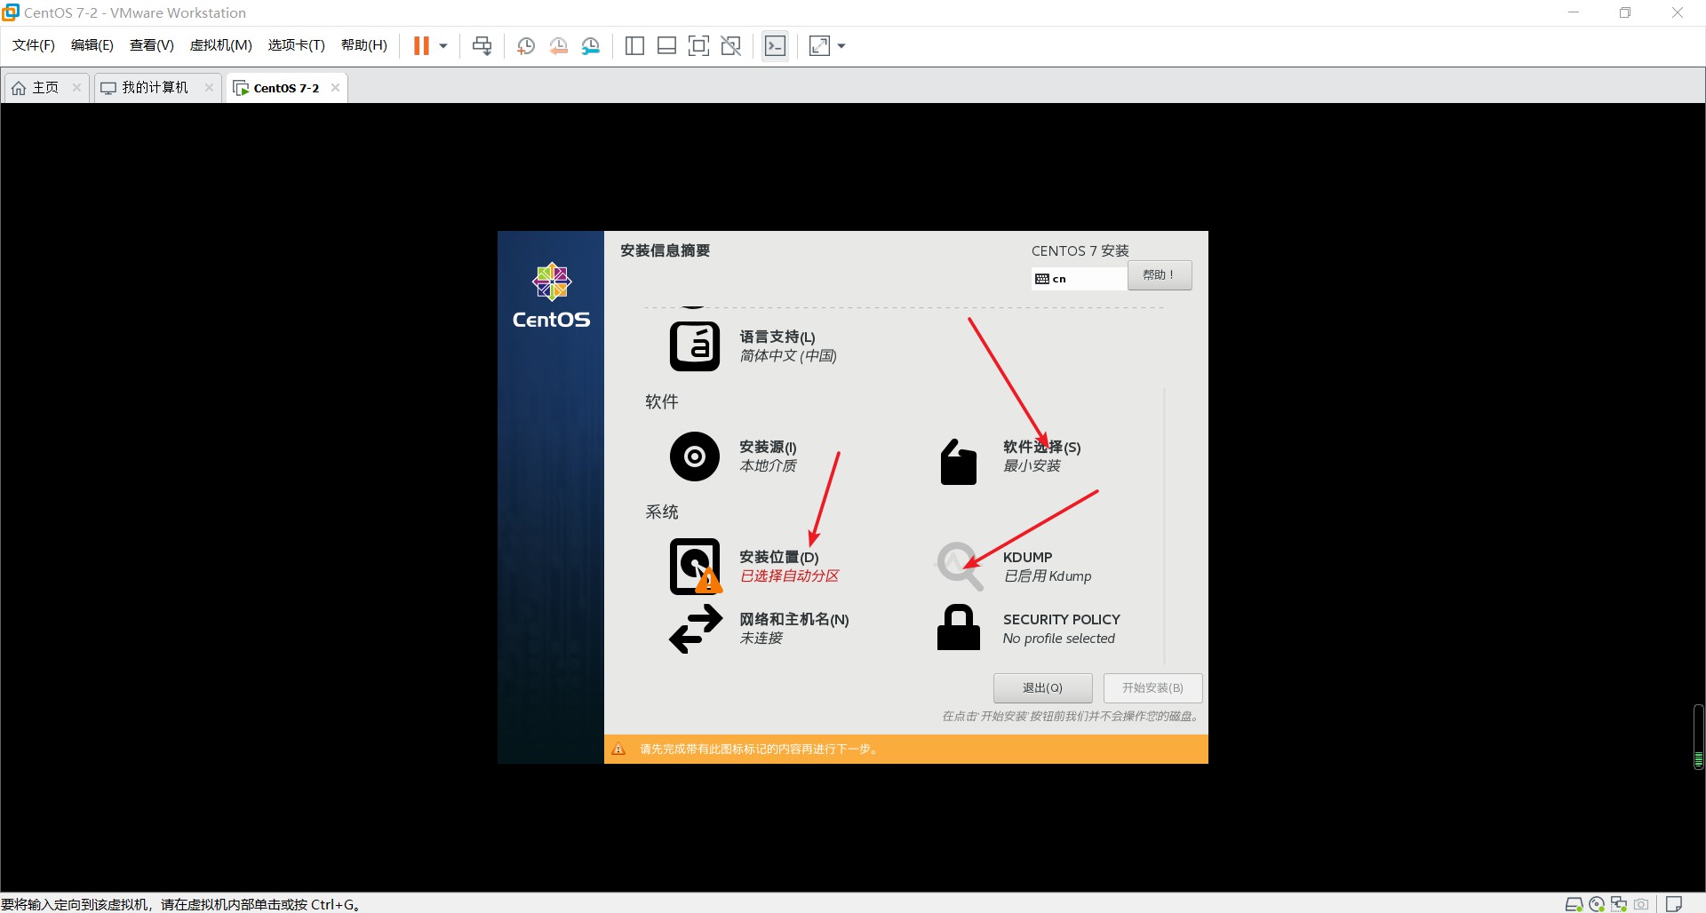Open 软件选择(S) package icon
Viewport: 1706px width, 913px height.
959,462
